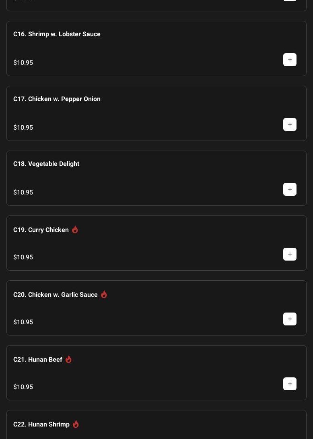The image size is (313, 439).
Task: Click flame icon next to Hunan Shrimp
Action: 76,424
